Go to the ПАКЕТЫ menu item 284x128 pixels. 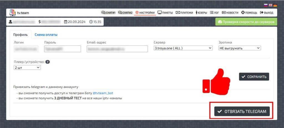click(x=165, y=13)
